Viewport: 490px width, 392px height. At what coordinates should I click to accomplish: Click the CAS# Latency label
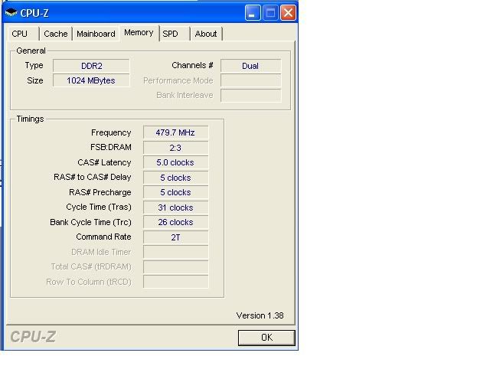[104, 162]
